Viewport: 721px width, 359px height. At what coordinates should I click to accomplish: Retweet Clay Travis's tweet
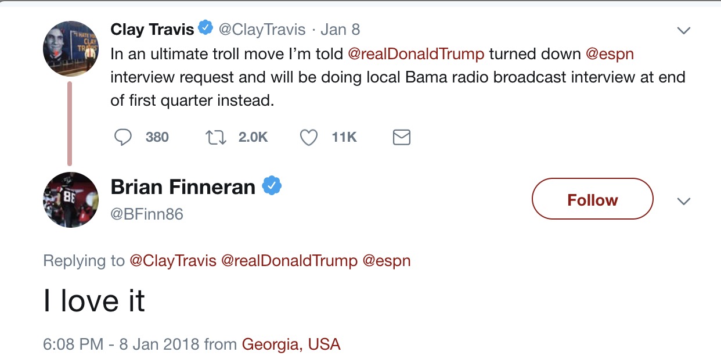point(216,137)
